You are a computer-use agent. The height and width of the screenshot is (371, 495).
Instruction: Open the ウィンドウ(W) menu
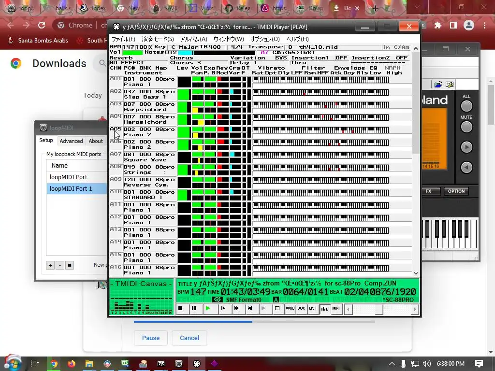click(x=229, y=39)
